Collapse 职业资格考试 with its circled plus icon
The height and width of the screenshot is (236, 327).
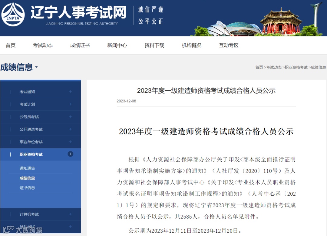(71, 154)
